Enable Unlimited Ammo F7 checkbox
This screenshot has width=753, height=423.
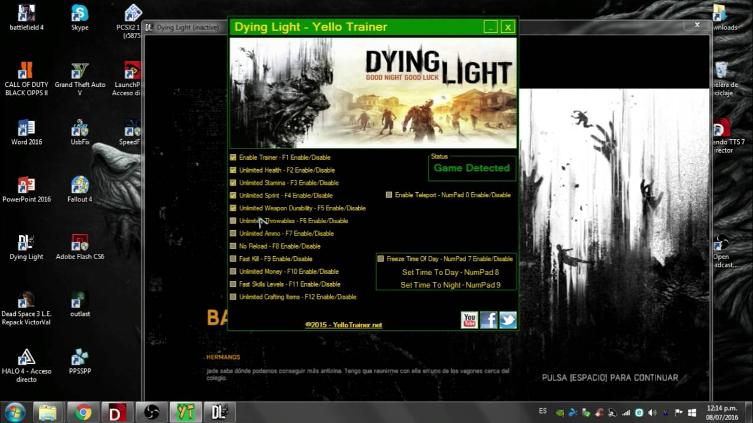pos(233,233)
